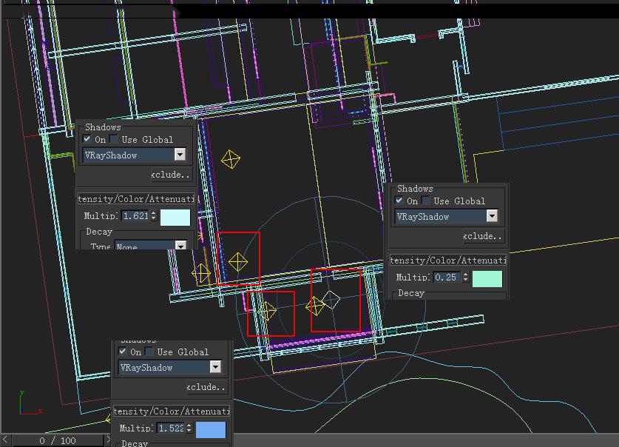Toggle Shadows On checkbox in bottom panel
Screen dimensions: 619x447
(x=122, y=352)
